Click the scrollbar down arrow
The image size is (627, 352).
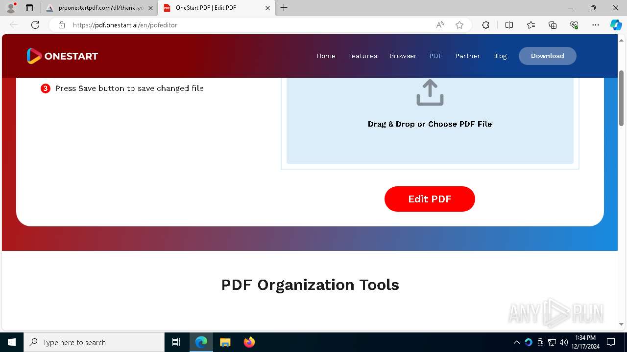[x=621, y=324]
